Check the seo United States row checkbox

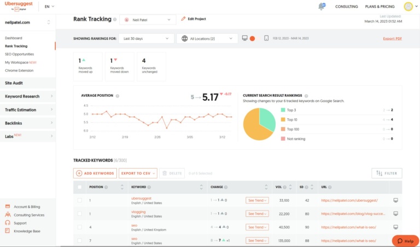(x=79, y=240)
